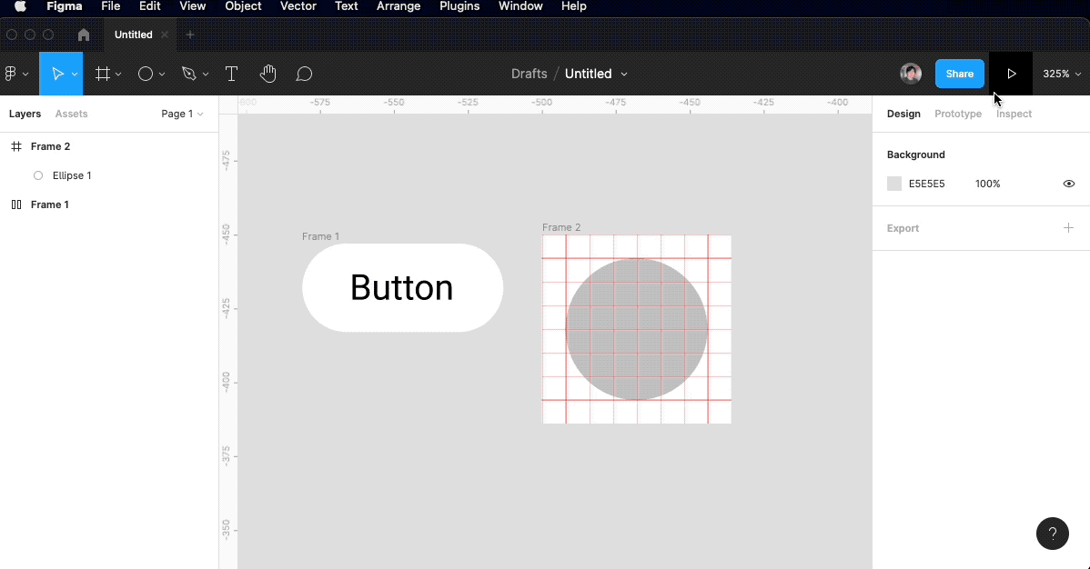Image resolution: width=1090 pixels, height=569 pixels.
Task: Switch to the Design tab
Action: coord(903,114)
